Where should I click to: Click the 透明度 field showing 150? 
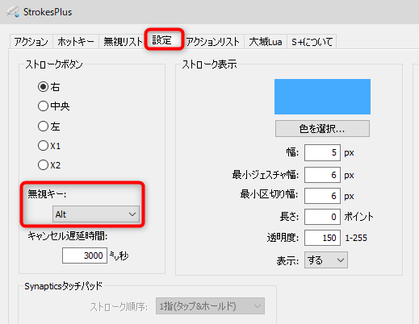coord(322,238)
